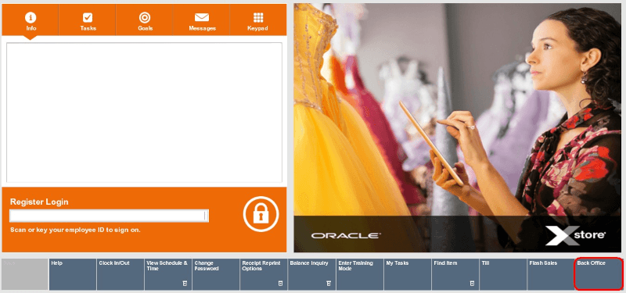Screen dimensions: 626x293
Task: Click the Oracle Xstore promotional image
Action: click(458, 128)
